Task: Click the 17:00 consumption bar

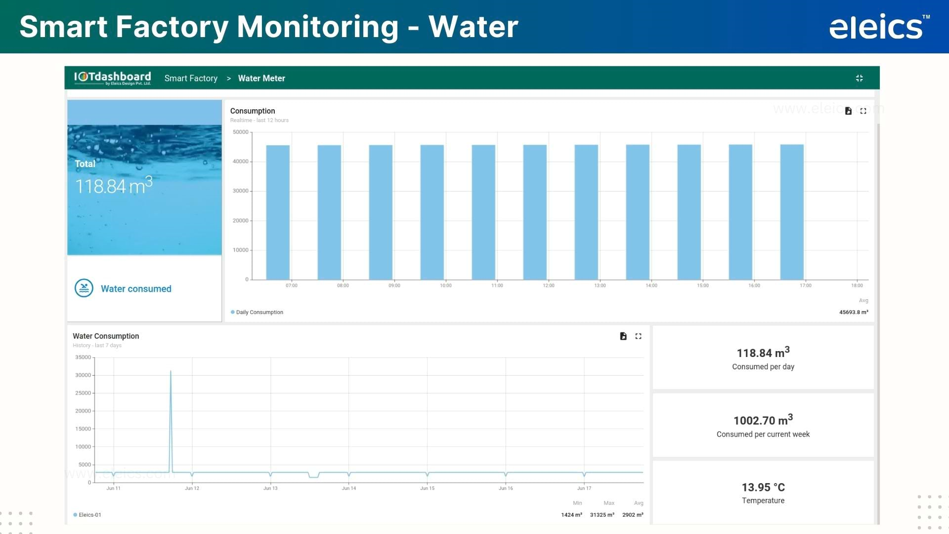Action: (792, 212)
